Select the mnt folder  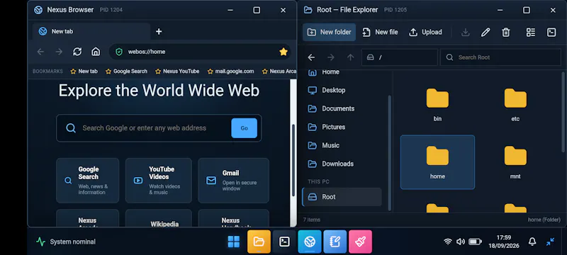[x=515, y=162]
